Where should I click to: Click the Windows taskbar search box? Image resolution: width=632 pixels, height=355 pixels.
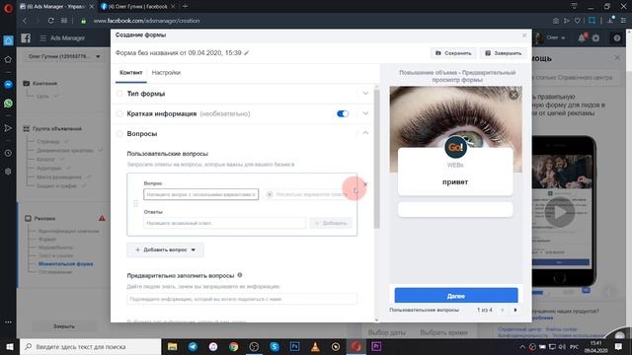[x=90, y=346]
